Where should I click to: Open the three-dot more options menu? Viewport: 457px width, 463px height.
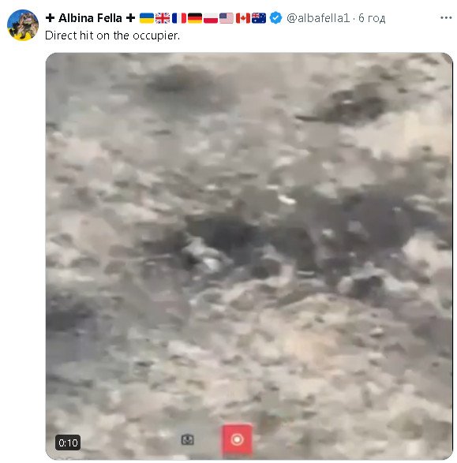[446, 18]
